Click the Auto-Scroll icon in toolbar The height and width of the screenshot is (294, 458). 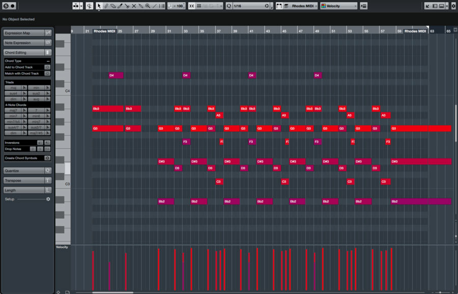(x=76, y=6)
